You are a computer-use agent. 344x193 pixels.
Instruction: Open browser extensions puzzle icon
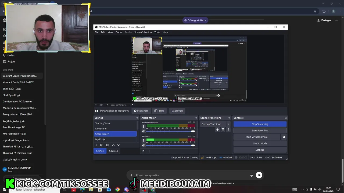[x=324, y=11]
